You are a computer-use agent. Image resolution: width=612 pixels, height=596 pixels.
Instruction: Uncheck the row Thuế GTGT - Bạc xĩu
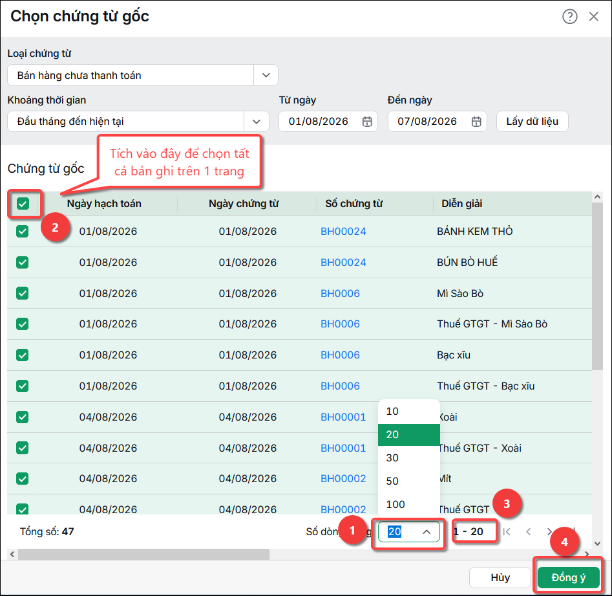(x=22, y=386)
